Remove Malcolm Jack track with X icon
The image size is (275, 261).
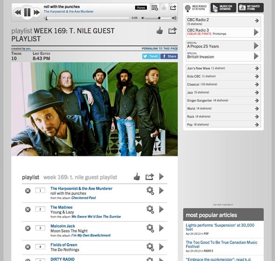click(x=27, y=228)
